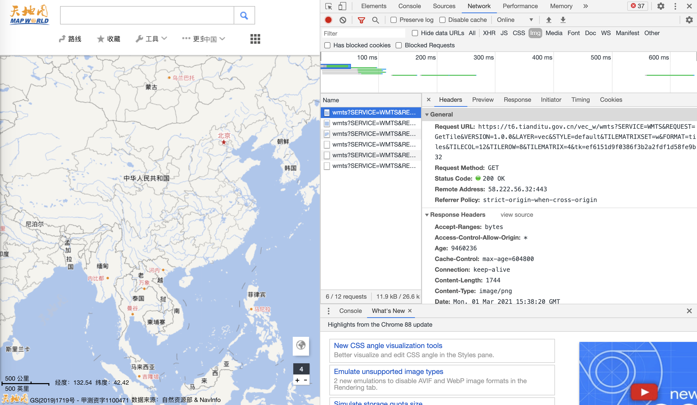
Task: Open the New CSS angle visualization tools link
Action: (388, 345)
